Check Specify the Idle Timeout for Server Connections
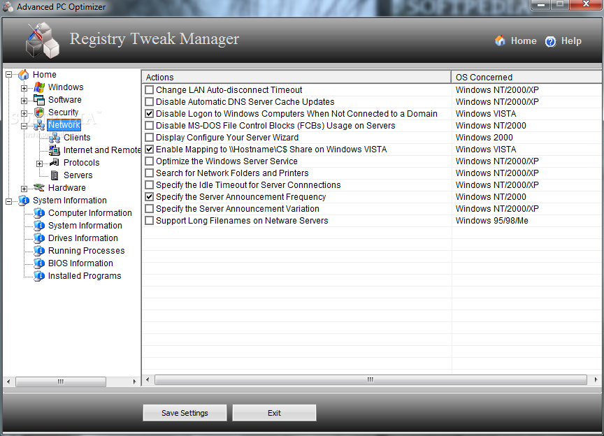Screen dimensions: 604x436 (x=150, y=185)
